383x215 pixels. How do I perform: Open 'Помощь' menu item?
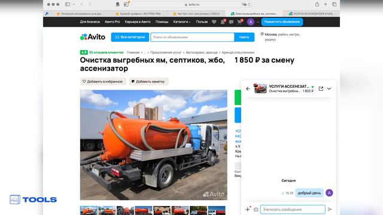[162, 21]
